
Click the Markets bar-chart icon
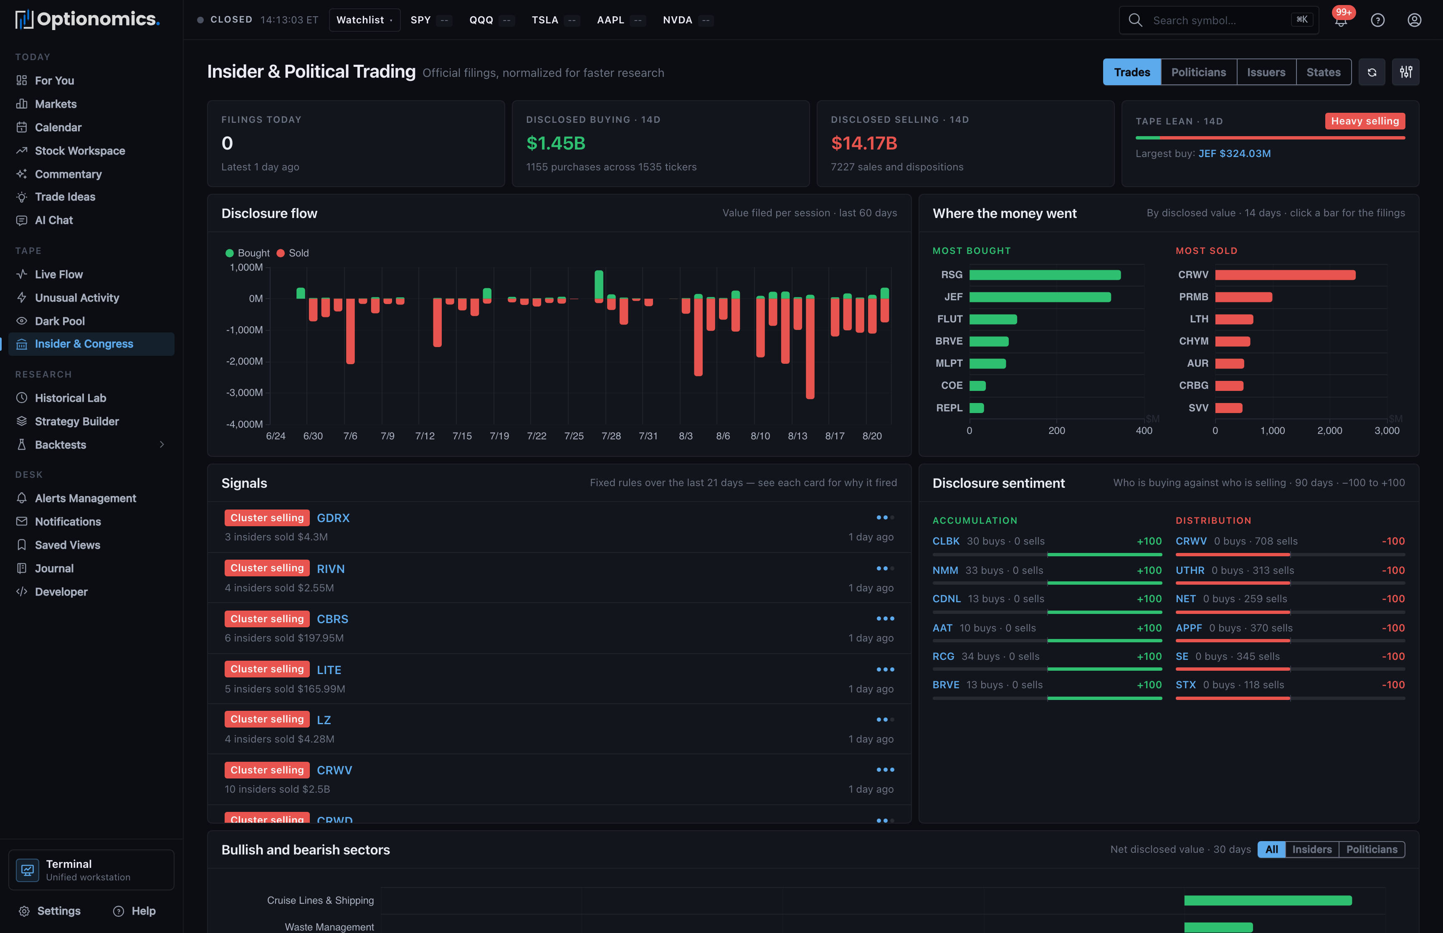tap(22, 104)
